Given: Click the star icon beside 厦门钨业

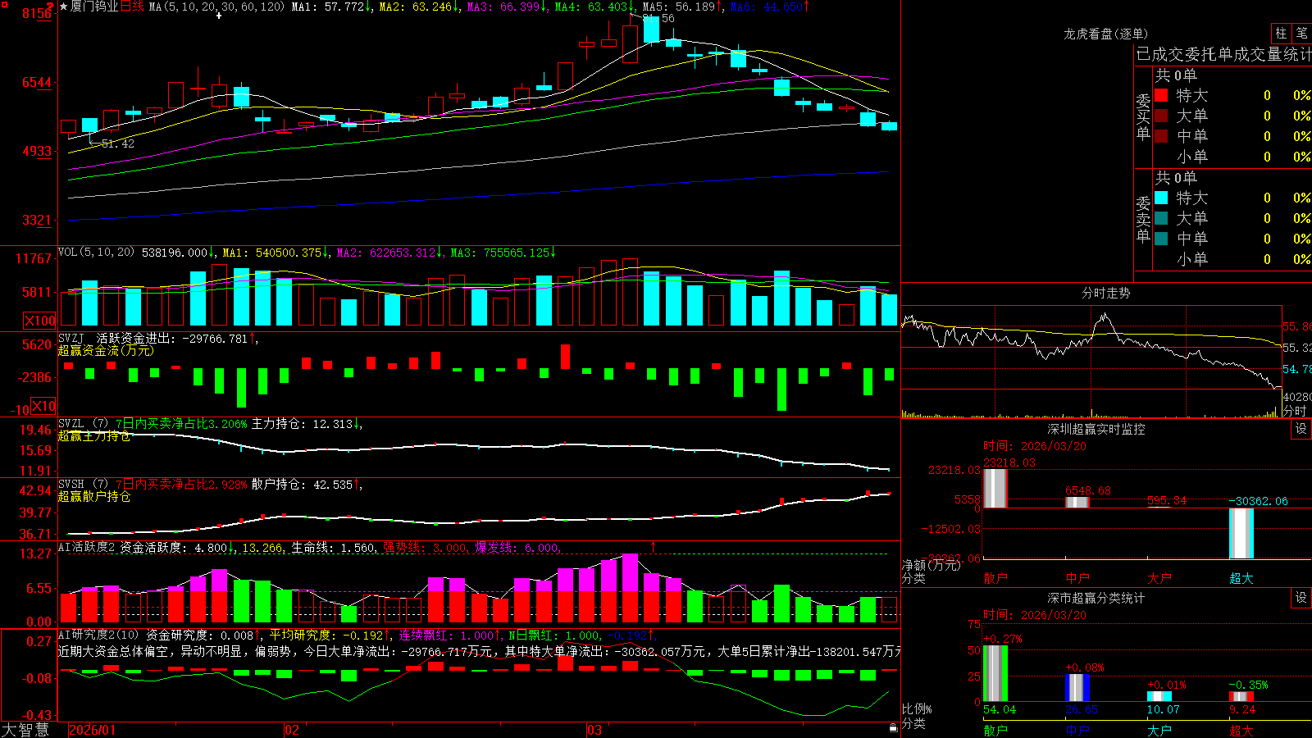Looking at the screenshot, I should [x=64, y=7].
